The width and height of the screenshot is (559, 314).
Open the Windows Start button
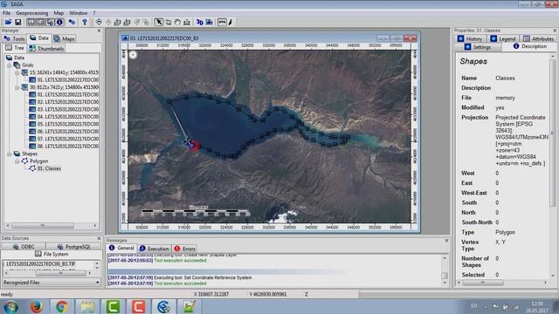tap(10, 306)
